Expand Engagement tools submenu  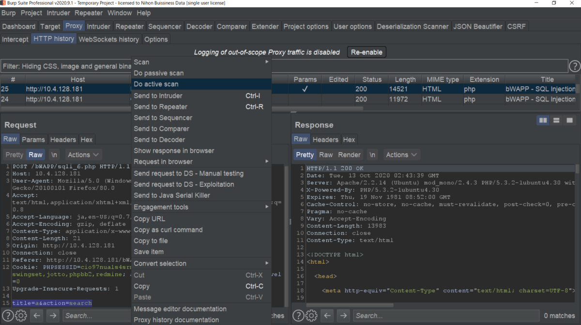(201, 207)
